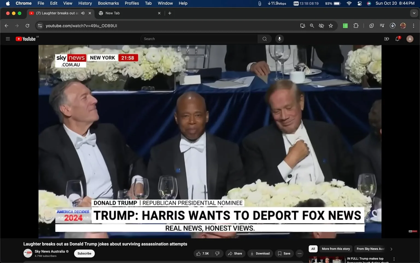Open the performance/leaf extension icon
Screen dimensions: 420x263
tap(372, 26)
